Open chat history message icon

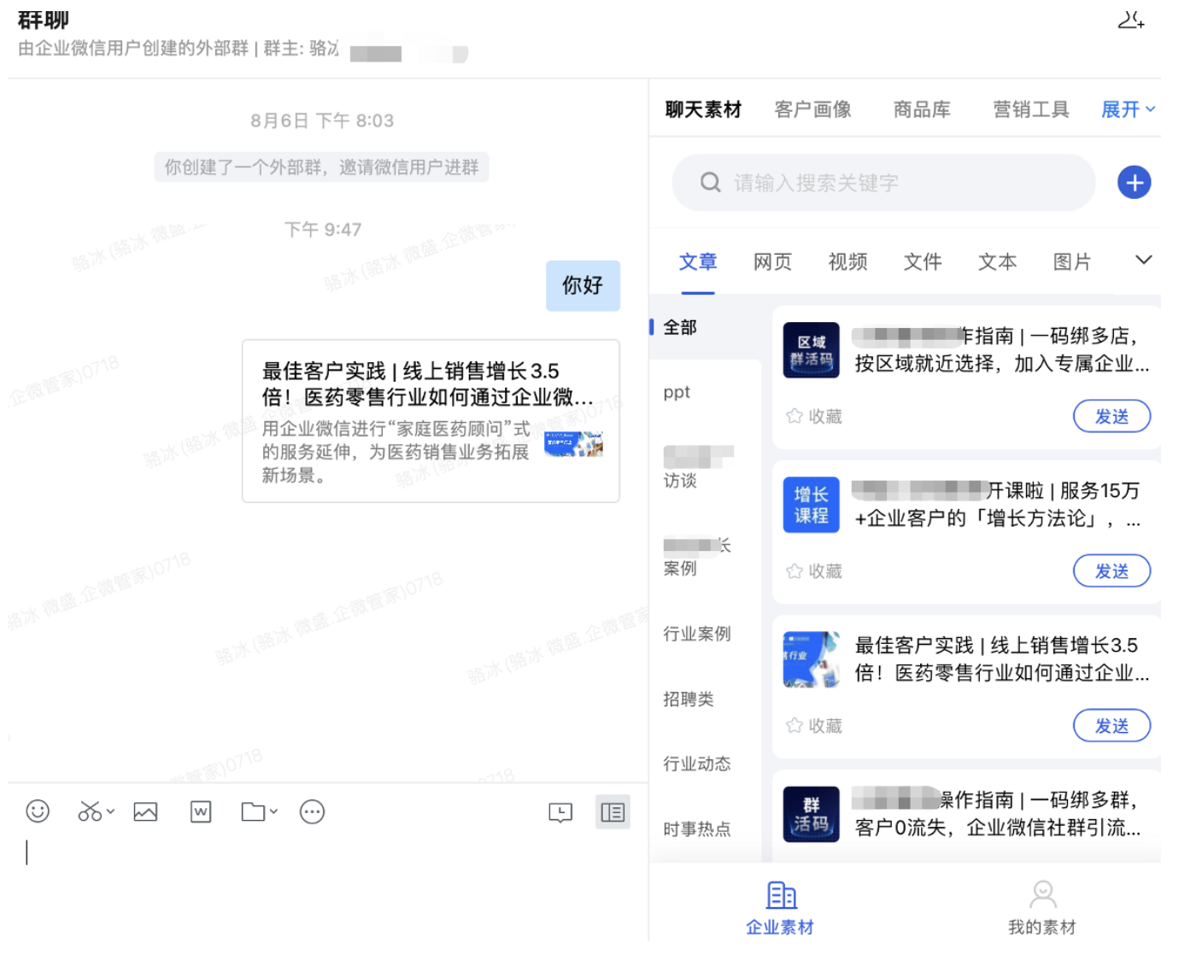(560, 812)
